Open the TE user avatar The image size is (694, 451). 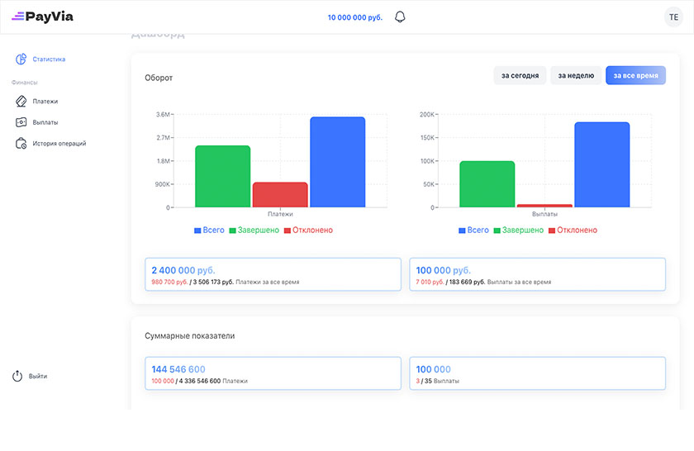click(673, 17)
